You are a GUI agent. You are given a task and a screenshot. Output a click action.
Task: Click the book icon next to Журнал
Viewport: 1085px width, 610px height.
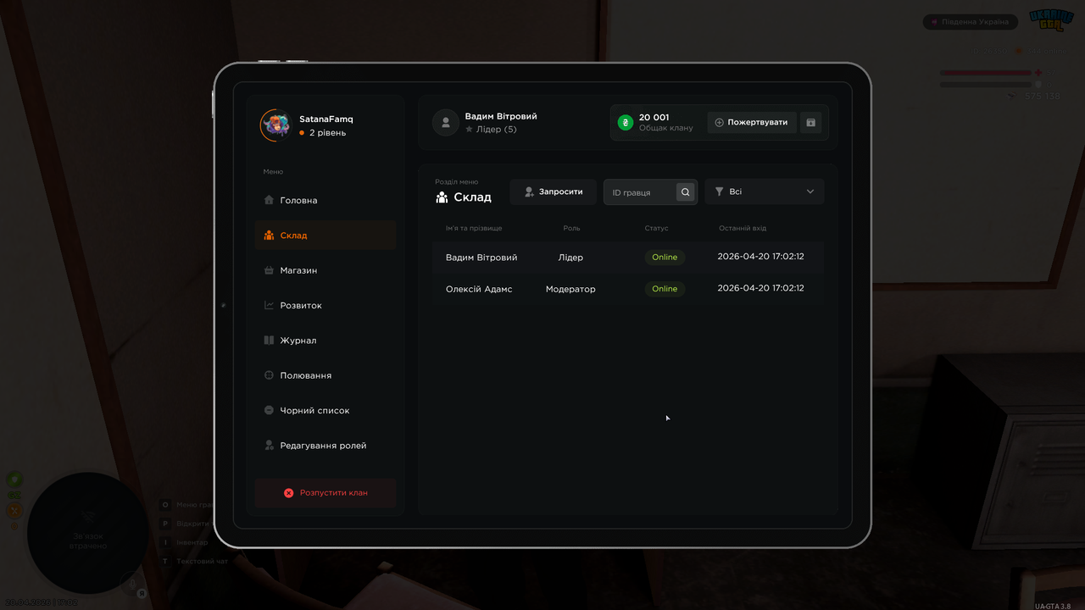click(269, 341)
